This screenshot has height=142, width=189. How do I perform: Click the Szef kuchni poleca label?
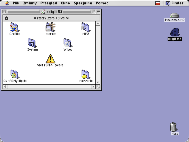coord(50,65)
